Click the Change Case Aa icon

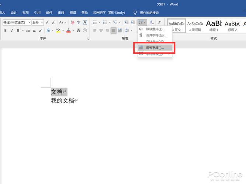tap(61, 22)
